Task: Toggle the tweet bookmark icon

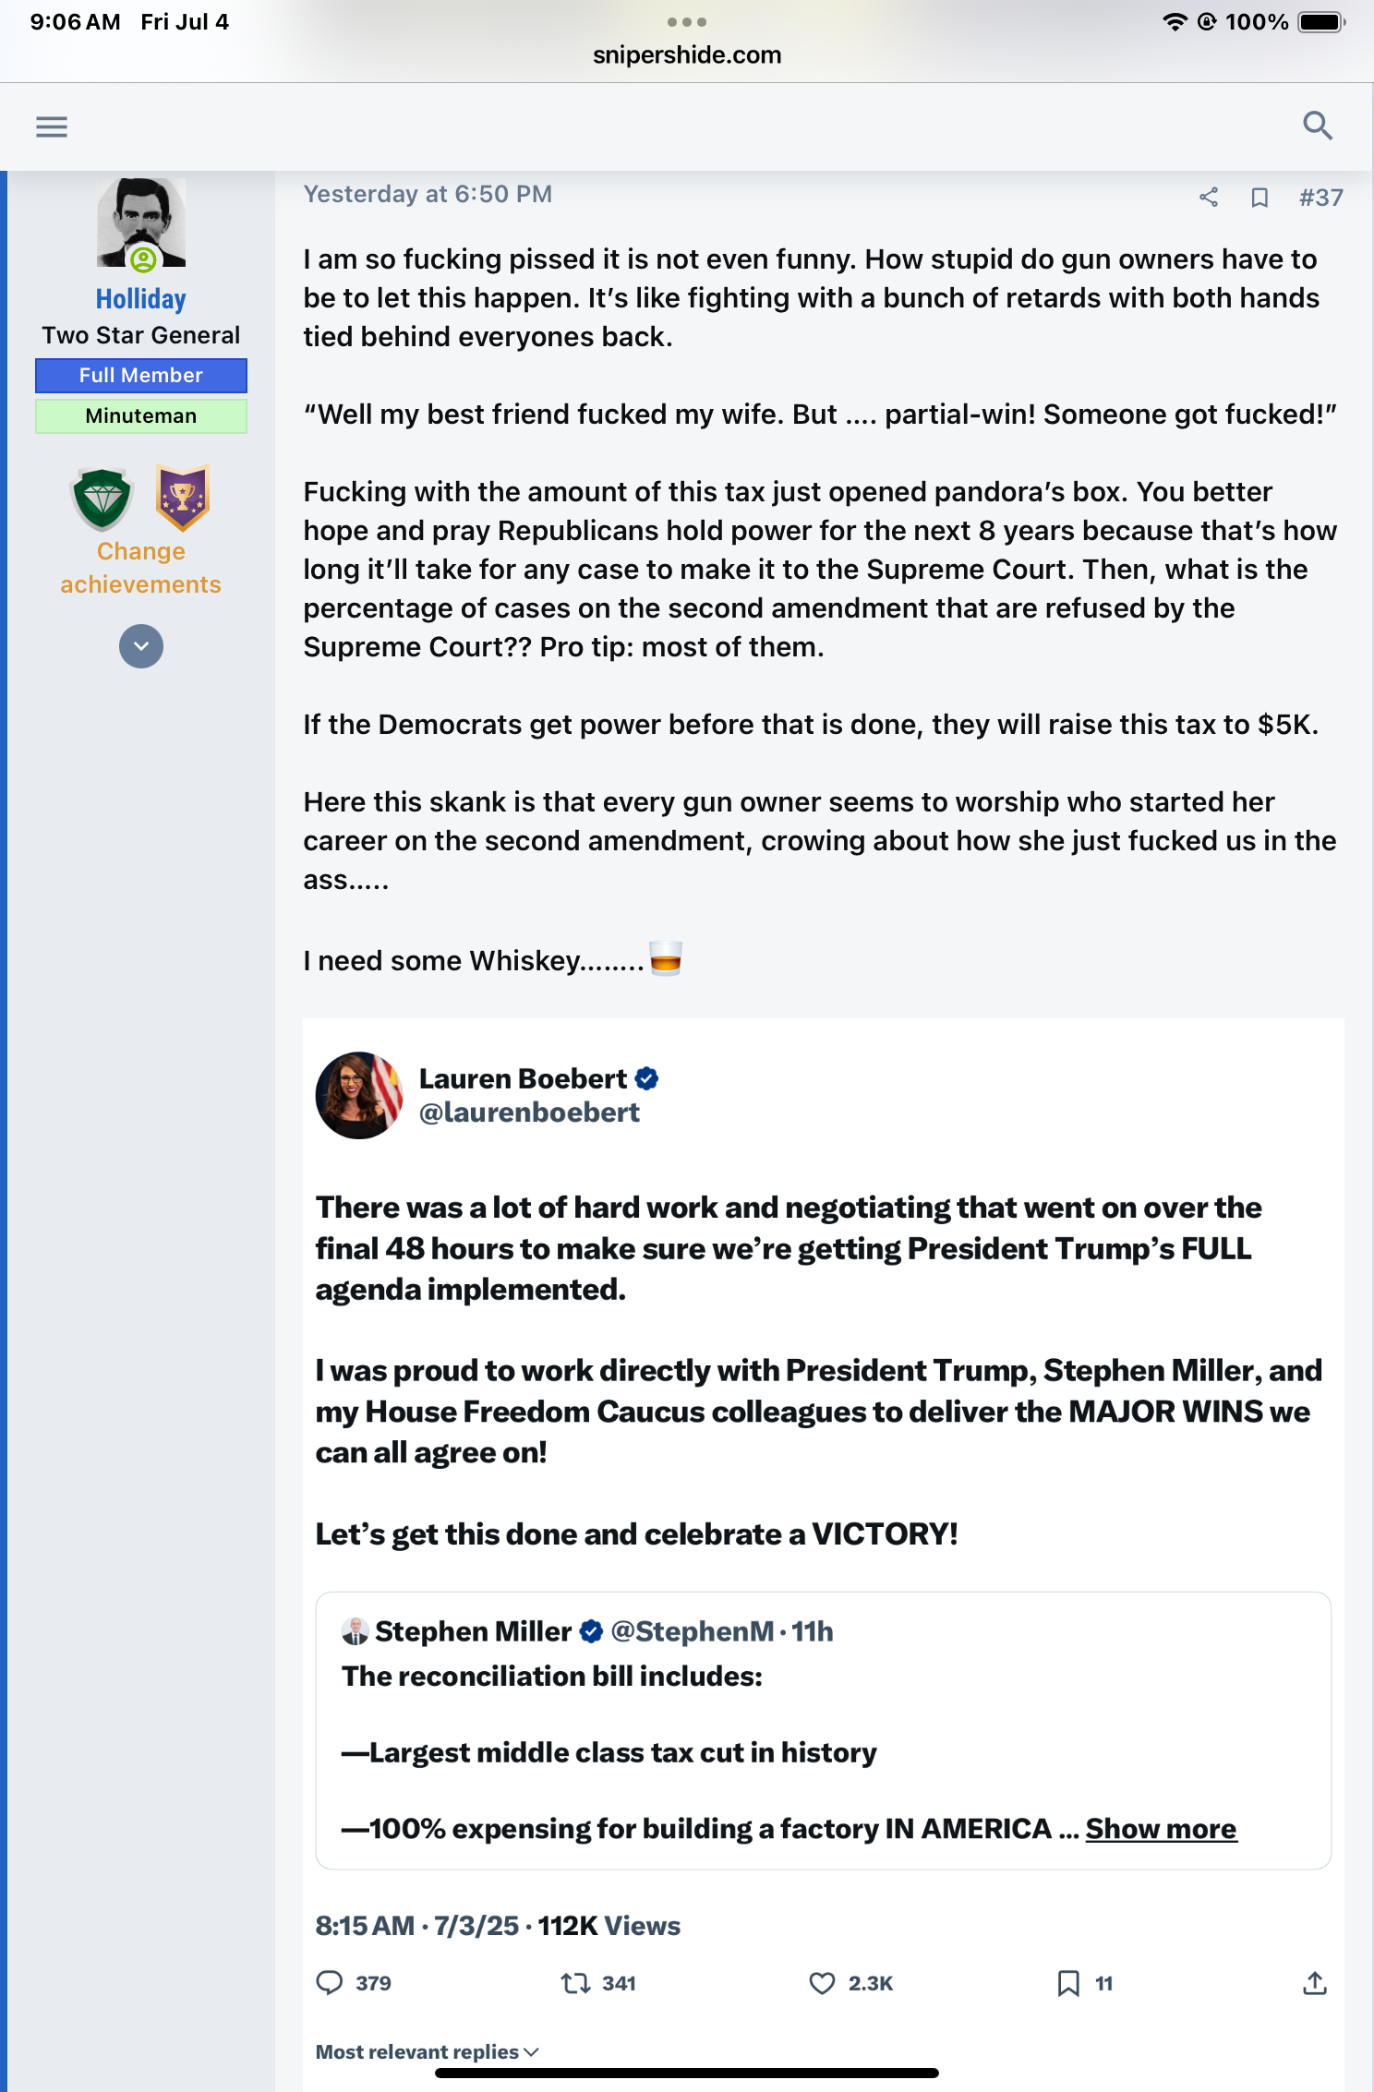Action: pos(1068,1983)
